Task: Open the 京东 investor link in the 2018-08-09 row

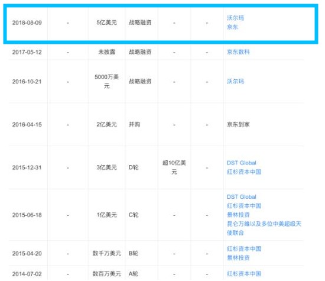Action: pyautogui.click(x=233, y=27)
